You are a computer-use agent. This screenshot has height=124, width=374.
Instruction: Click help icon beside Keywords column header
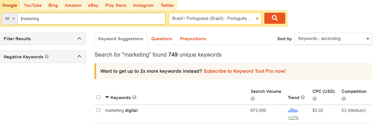[x=134, y=97]
